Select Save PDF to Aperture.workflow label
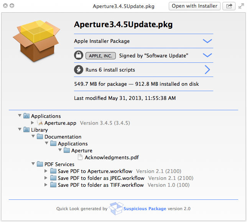The width and height of the screenshot is (247, 222). 95,171
